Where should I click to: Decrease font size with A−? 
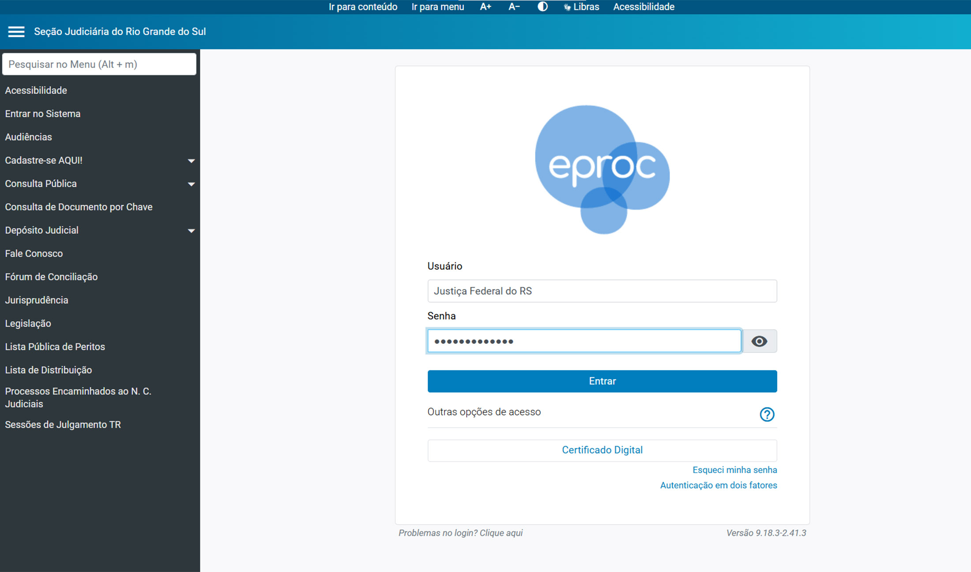(514, 7)
